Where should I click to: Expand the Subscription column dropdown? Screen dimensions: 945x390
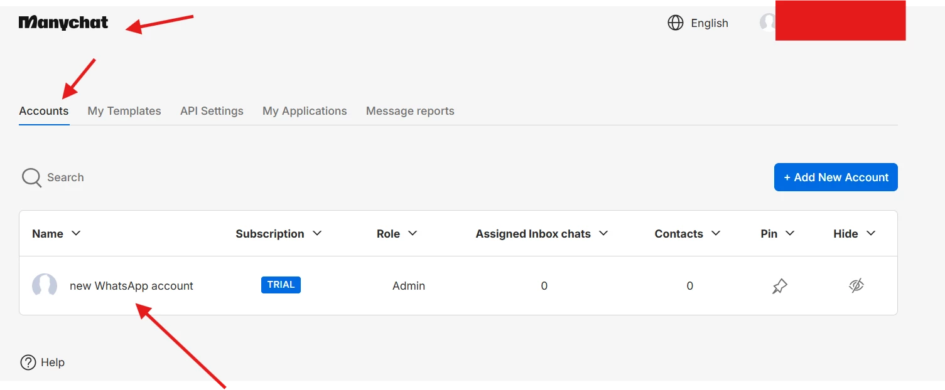[317, 233]
